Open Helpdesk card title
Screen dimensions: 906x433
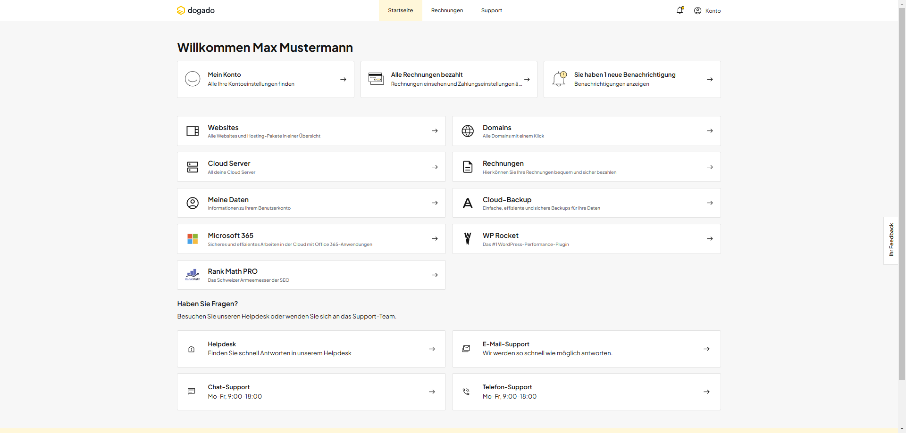(222, 344)
